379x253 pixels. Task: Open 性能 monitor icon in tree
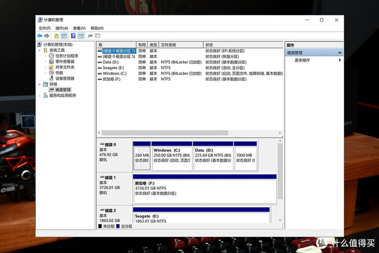pos(52,73)
